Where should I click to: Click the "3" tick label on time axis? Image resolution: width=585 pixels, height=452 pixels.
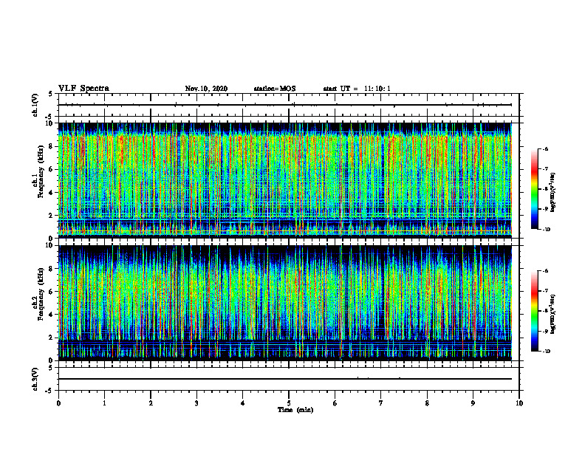coord(196,403)
